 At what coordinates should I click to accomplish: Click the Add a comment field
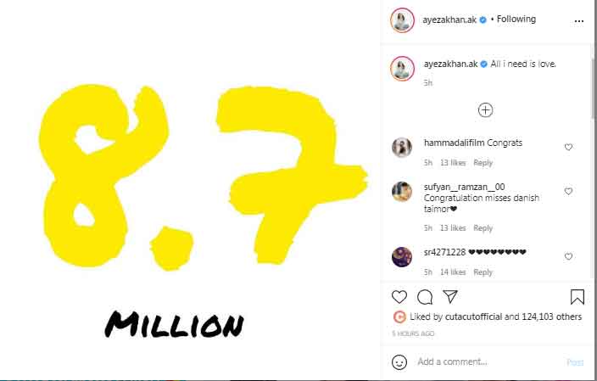(x=483, y=361)
